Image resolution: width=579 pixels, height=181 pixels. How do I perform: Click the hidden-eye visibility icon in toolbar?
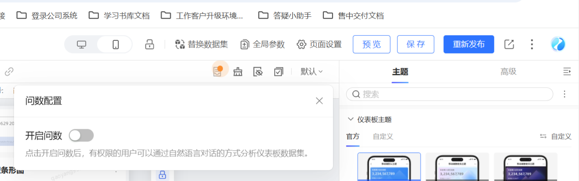[x=258, y=72]
